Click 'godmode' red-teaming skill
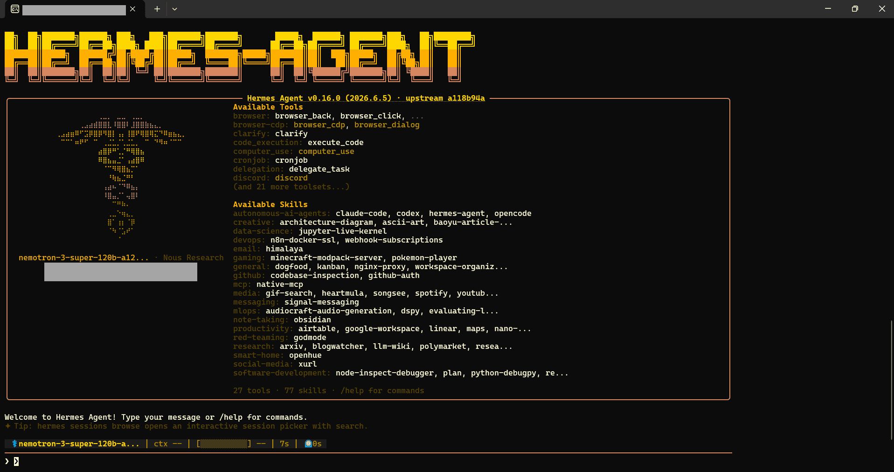Screen dimensions: 894x472 tap(310, 337)
